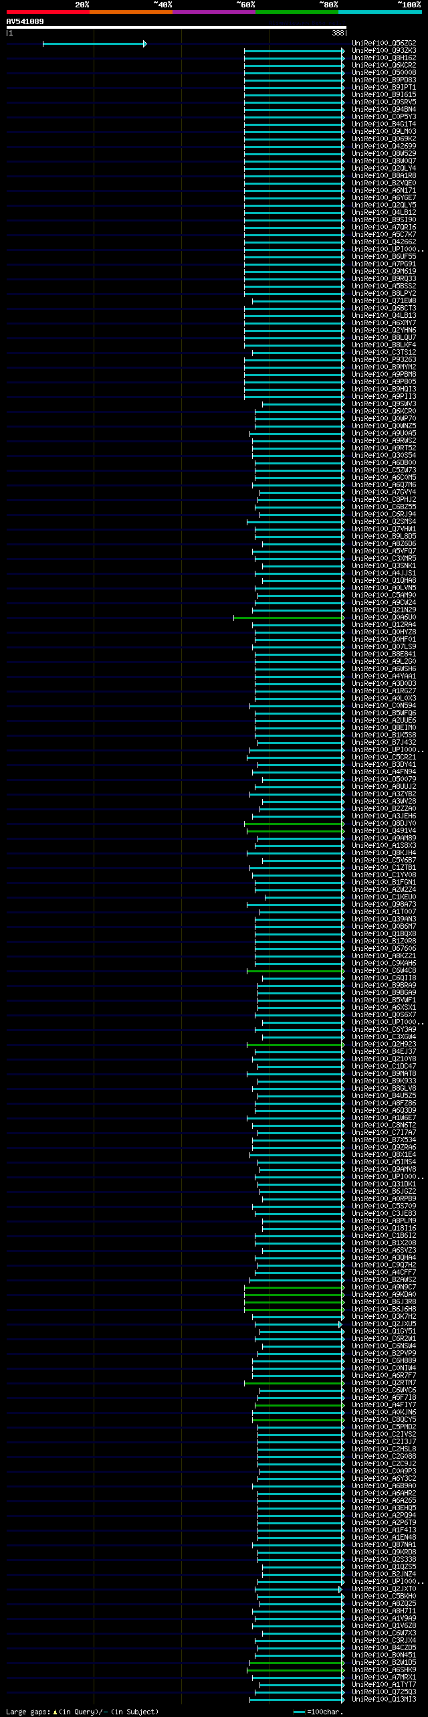Image resolution: width=428 pixels, height=1717 pixels.
Task: Click the UniRef100_B4G1T4 label
Action: [x=384, y=124]
